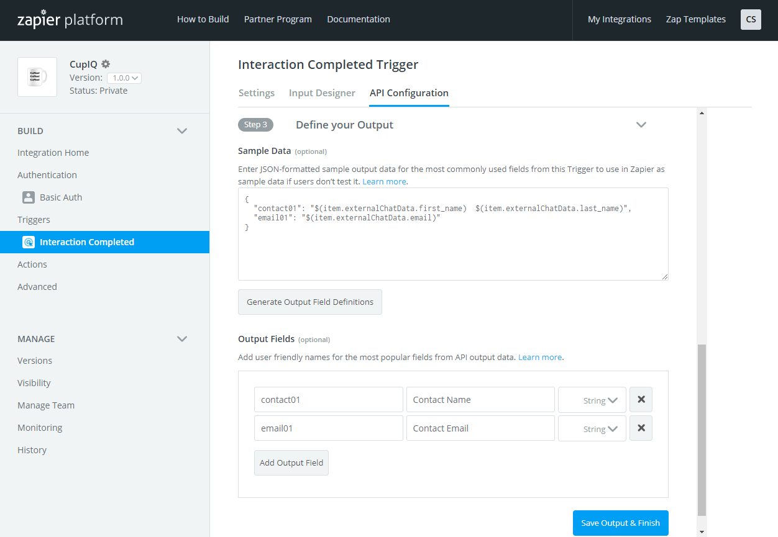Delete the email01 output field row
The width and height of the screenshot is (778, 537).
(x=641, y=428)
